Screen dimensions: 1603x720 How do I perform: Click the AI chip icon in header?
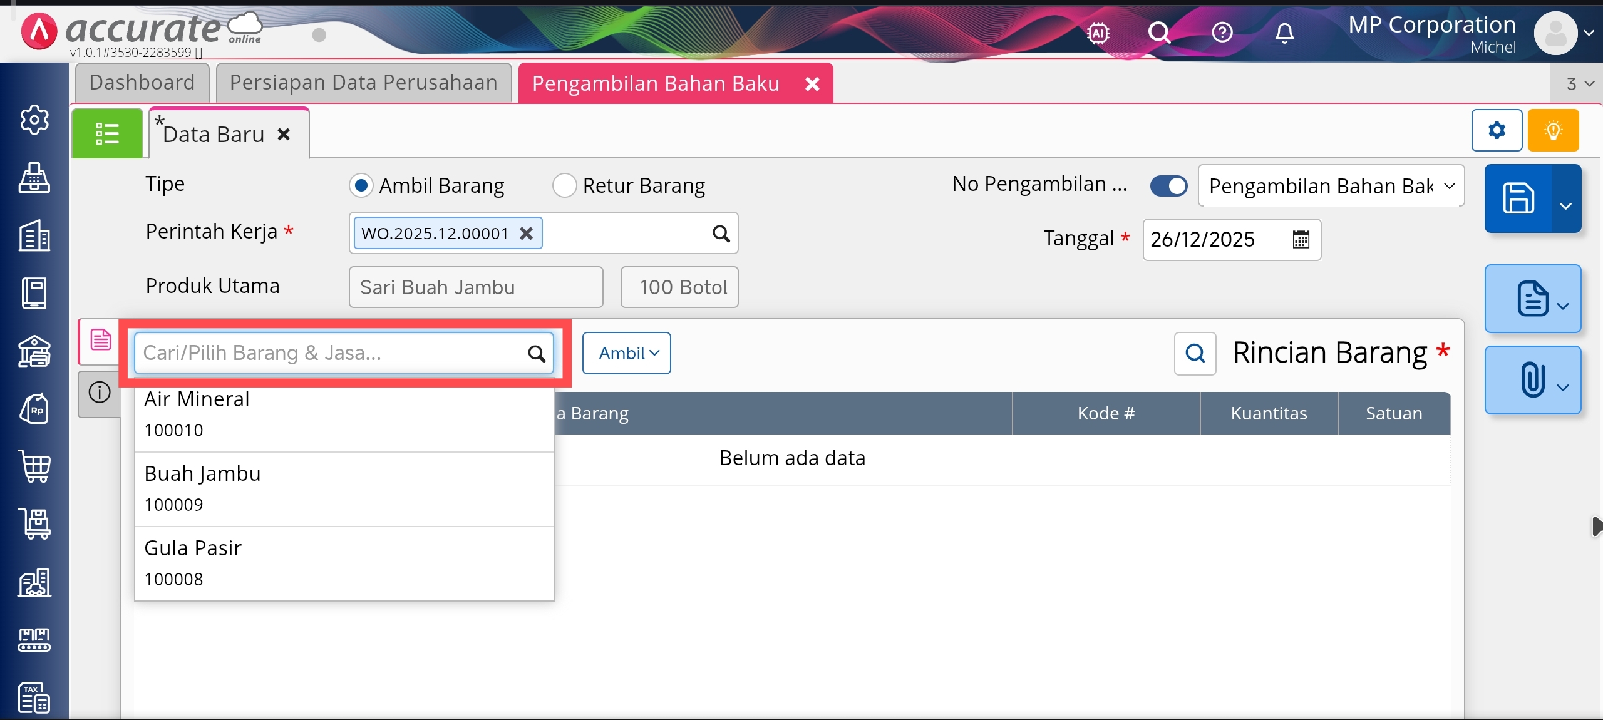tap(1098, 33)
